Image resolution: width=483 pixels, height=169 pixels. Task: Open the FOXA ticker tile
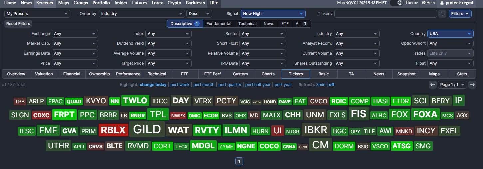click(x=425, y=114)
